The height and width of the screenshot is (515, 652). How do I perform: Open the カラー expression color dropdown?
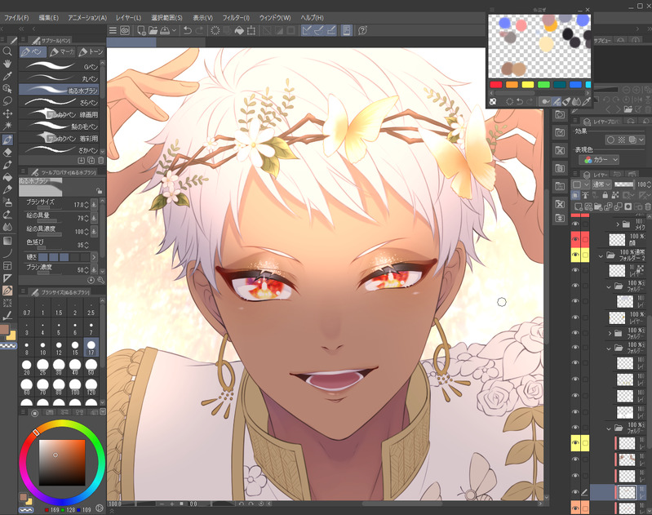(x=601, y=160)
